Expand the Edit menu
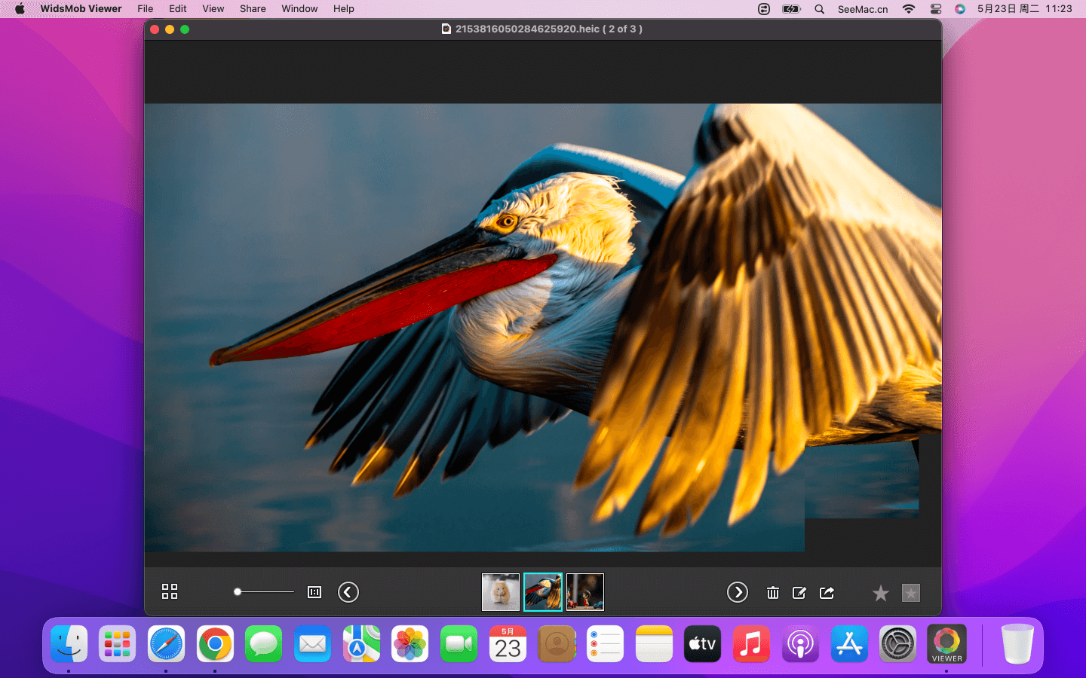 178,9
